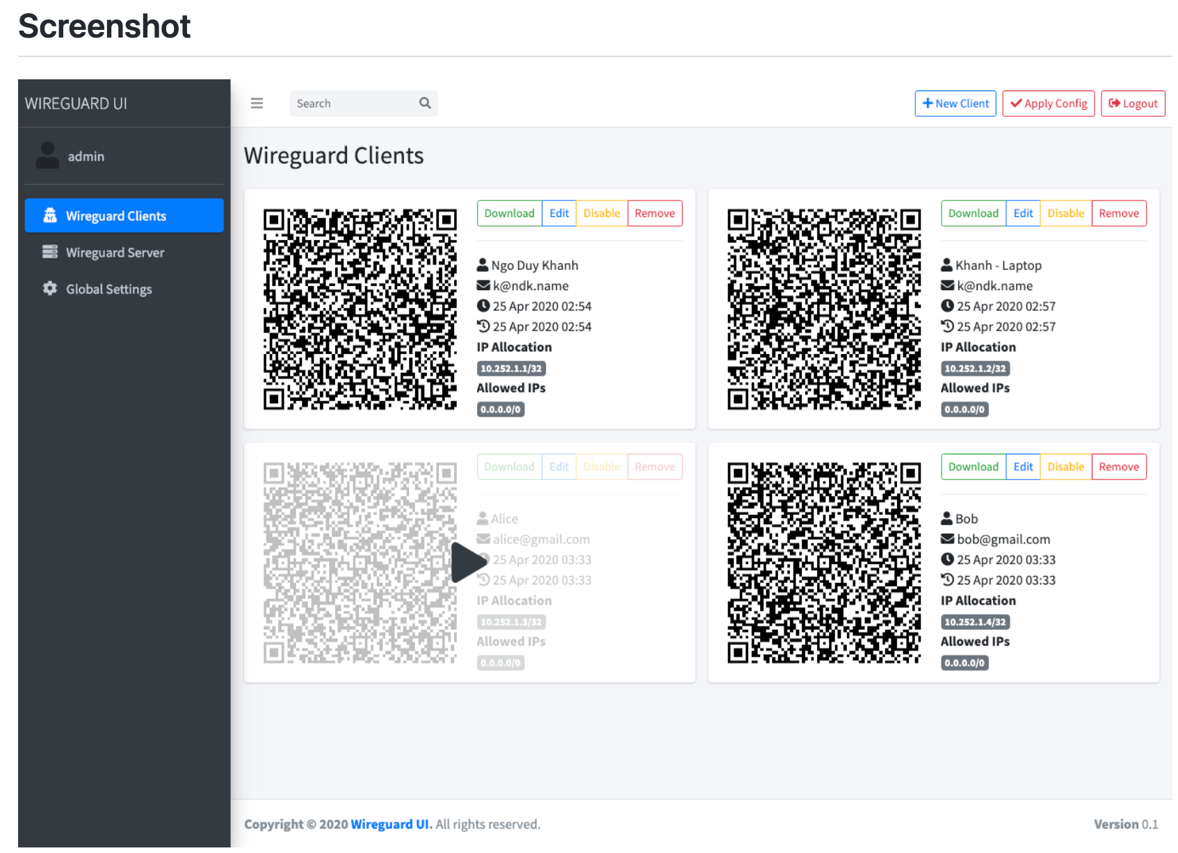Click the play button overlay on Alice's card
The image size is (1178, 853).
(x=469, y=562)
